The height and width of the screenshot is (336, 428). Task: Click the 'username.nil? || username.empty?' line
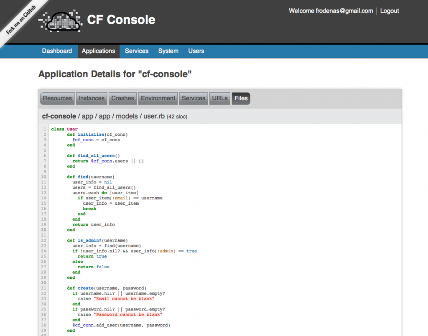point(119,293)
